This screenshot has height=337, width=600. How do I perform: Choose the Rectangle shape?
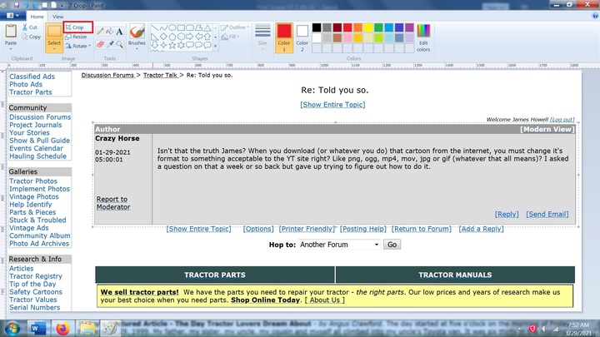tap(181, 28)
